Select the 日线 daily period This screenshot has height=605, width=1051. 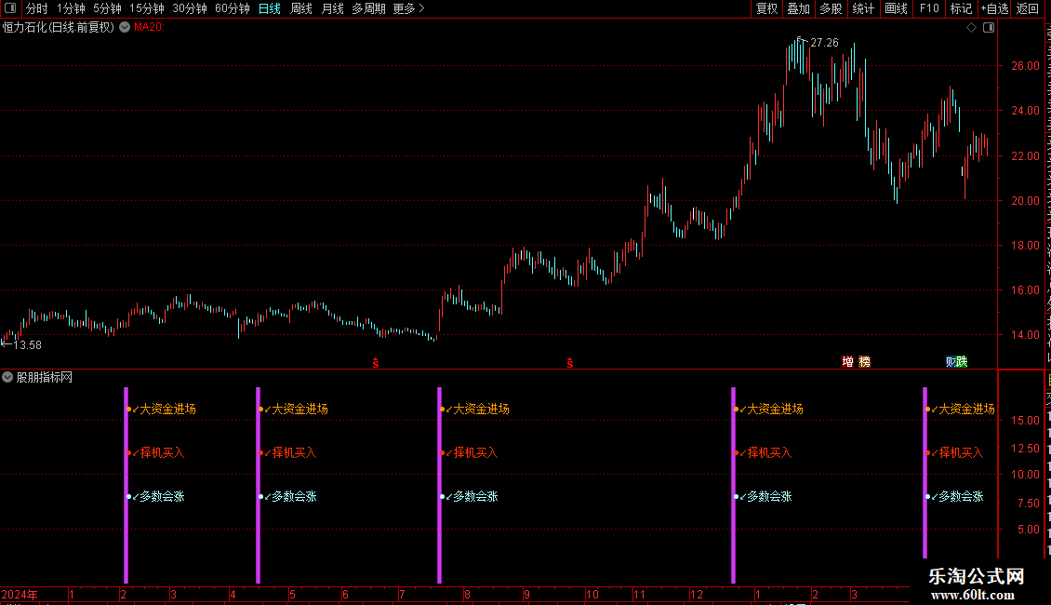click(x=270, y=8)
